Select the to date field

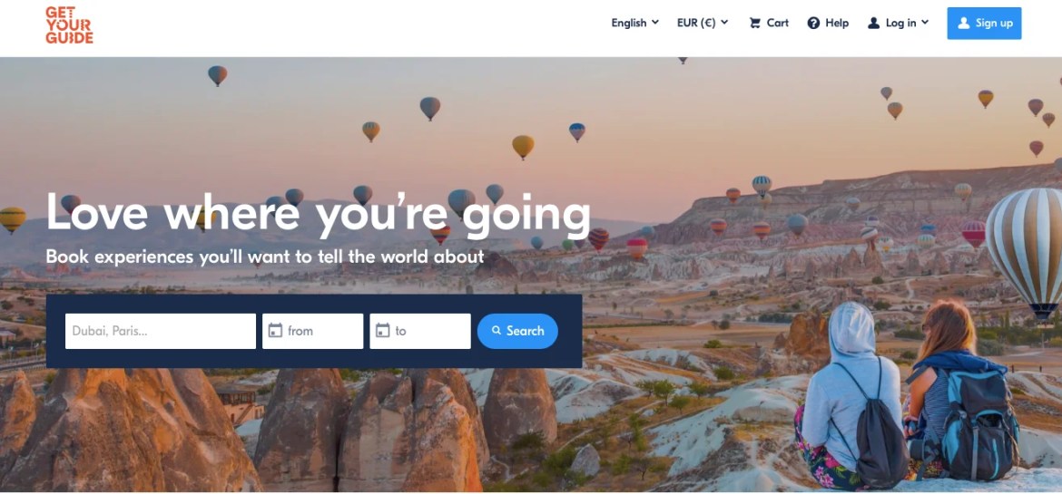pyautogui.click(x=420, y=331)
